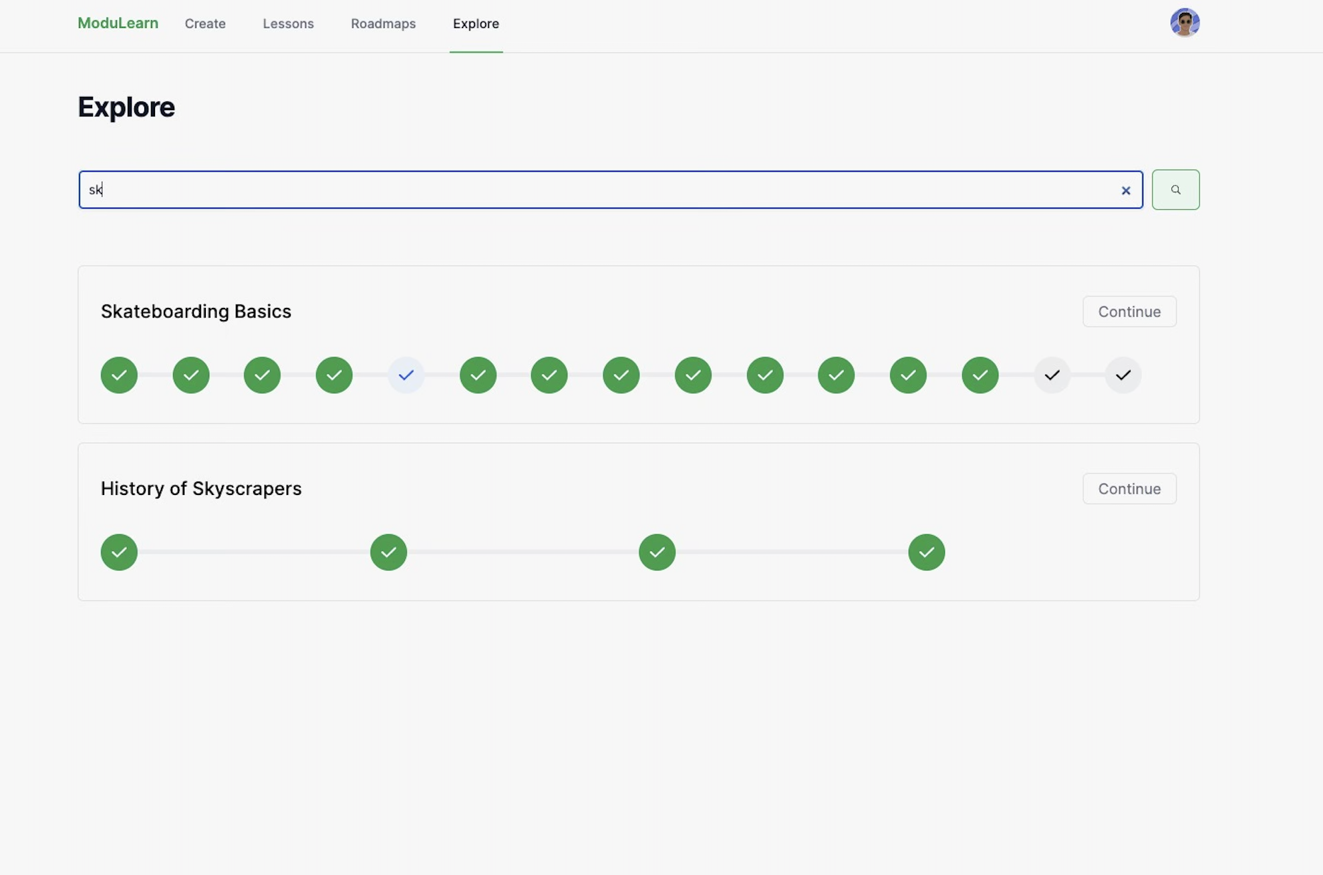Open the last gray step of Skateboarding Basics
This screenshot has width=1323, height=875.
point(1123,375)
